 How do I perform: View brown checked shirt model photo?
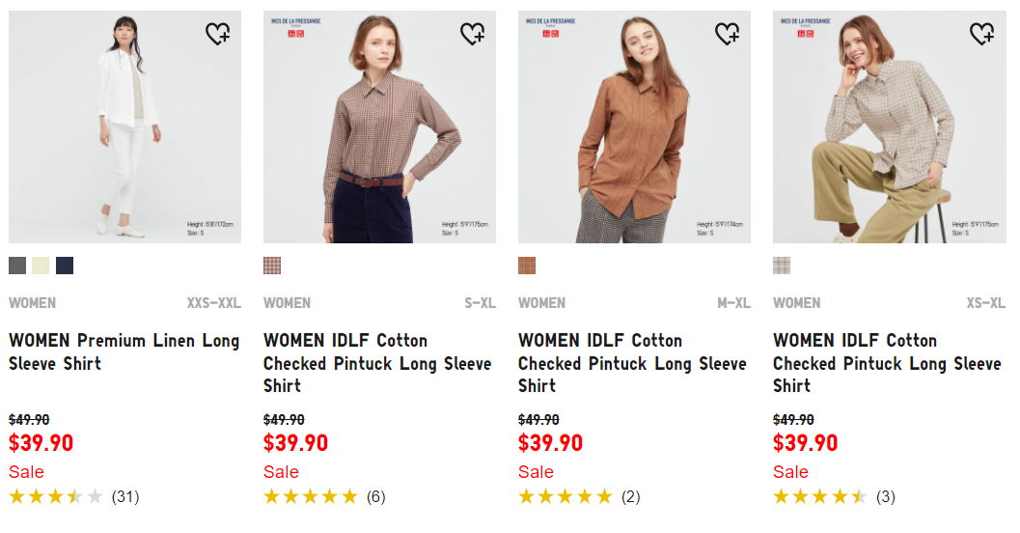(379, 126)
